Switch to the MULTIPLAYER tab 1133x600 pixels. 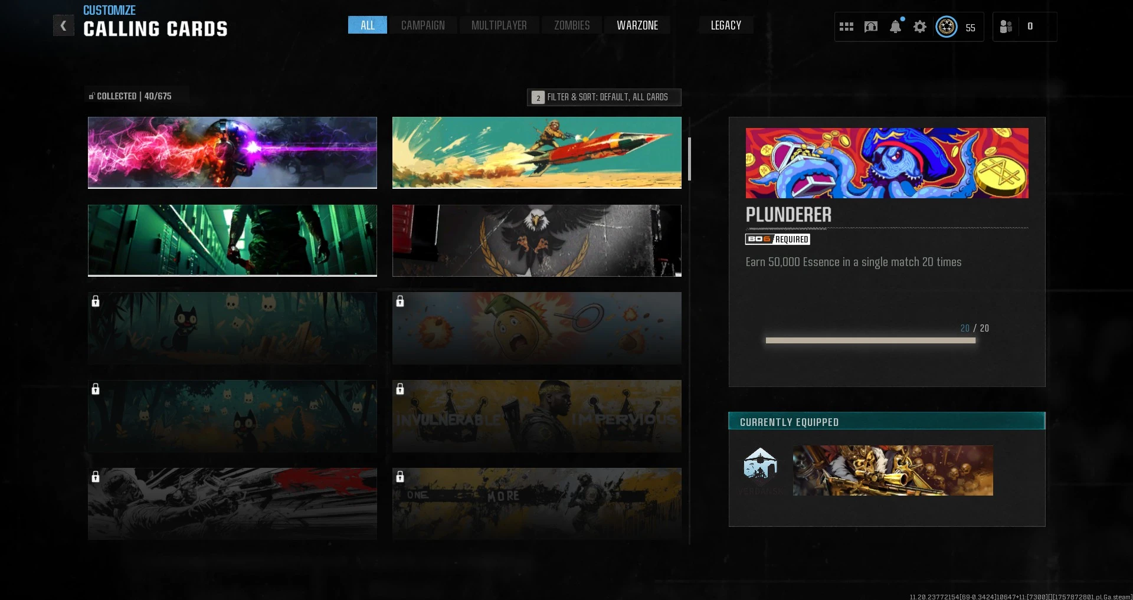click(x=499, y=25)
